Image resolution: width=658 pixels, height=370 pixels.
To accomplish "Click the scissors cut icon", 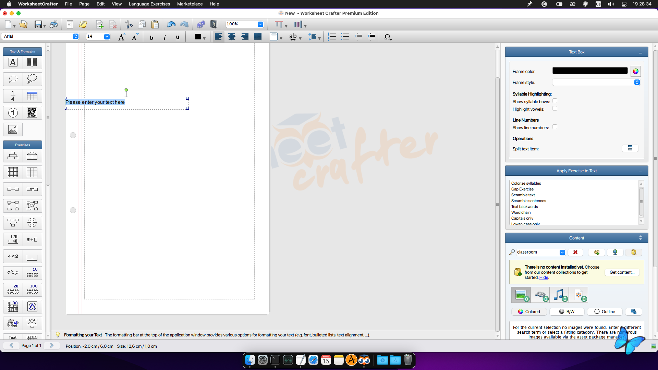I will click(129, 24).
